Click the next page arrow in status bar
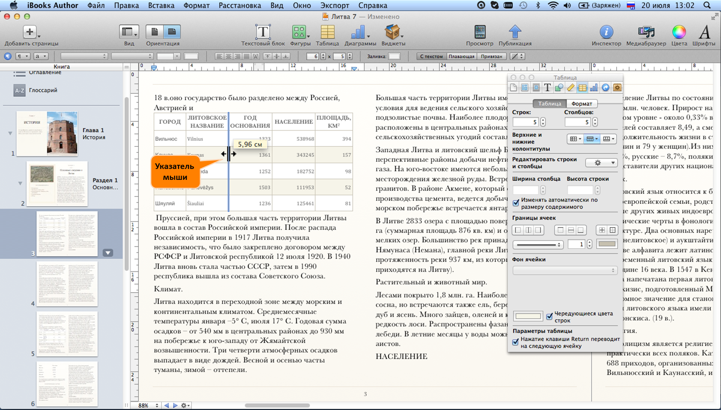Screen dimensions: 721x410 (x=175, y=405)
